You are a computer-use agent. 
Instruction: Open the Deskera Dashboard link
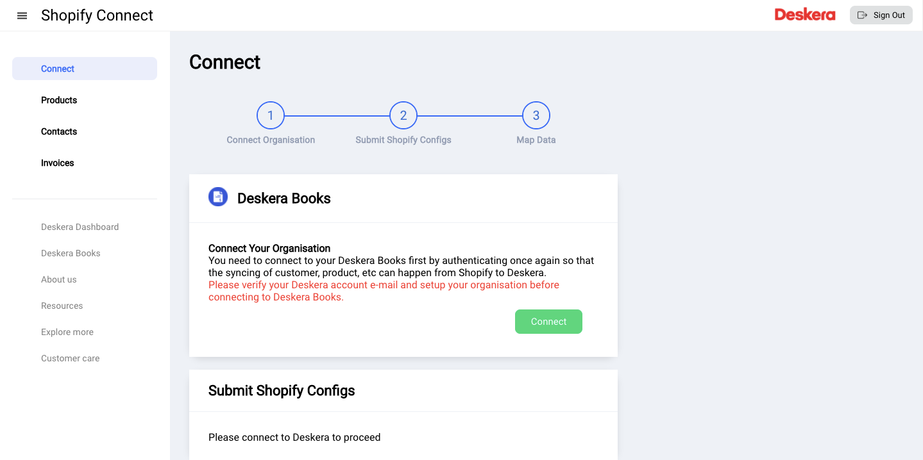(80, 227)
